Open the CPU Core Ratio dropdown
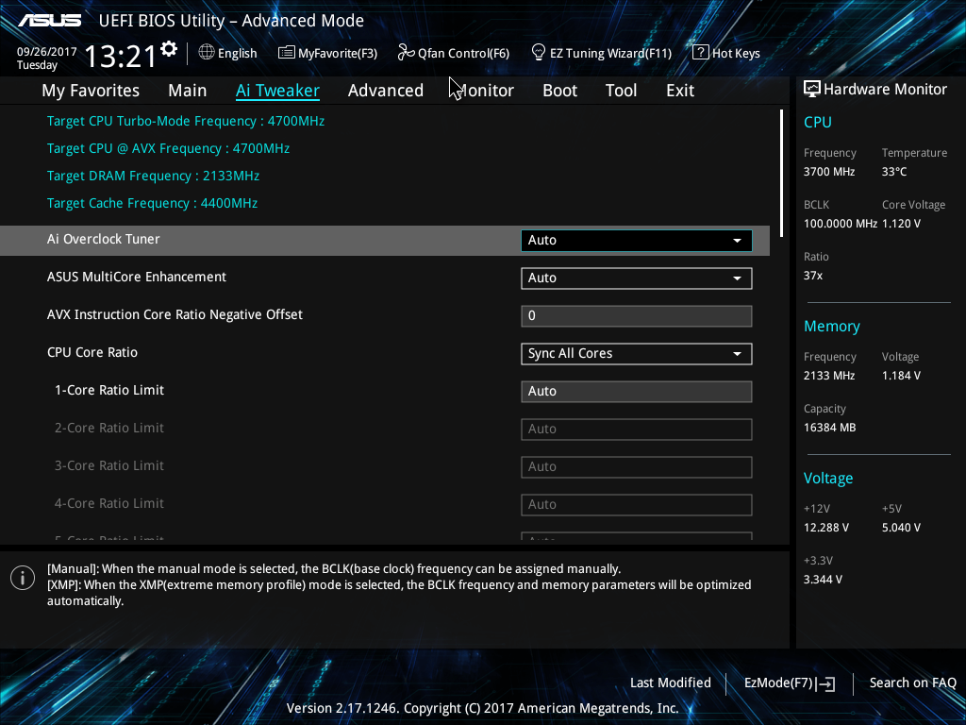 pos(637,354)
